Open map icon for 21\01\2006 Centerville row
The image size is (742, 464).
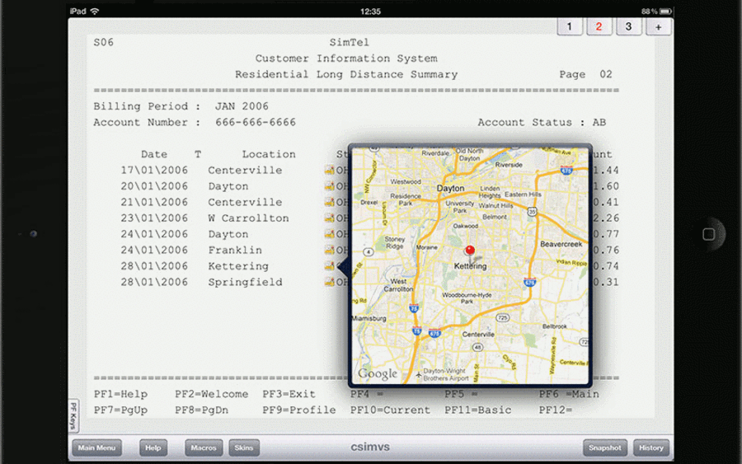pos(329,202)
